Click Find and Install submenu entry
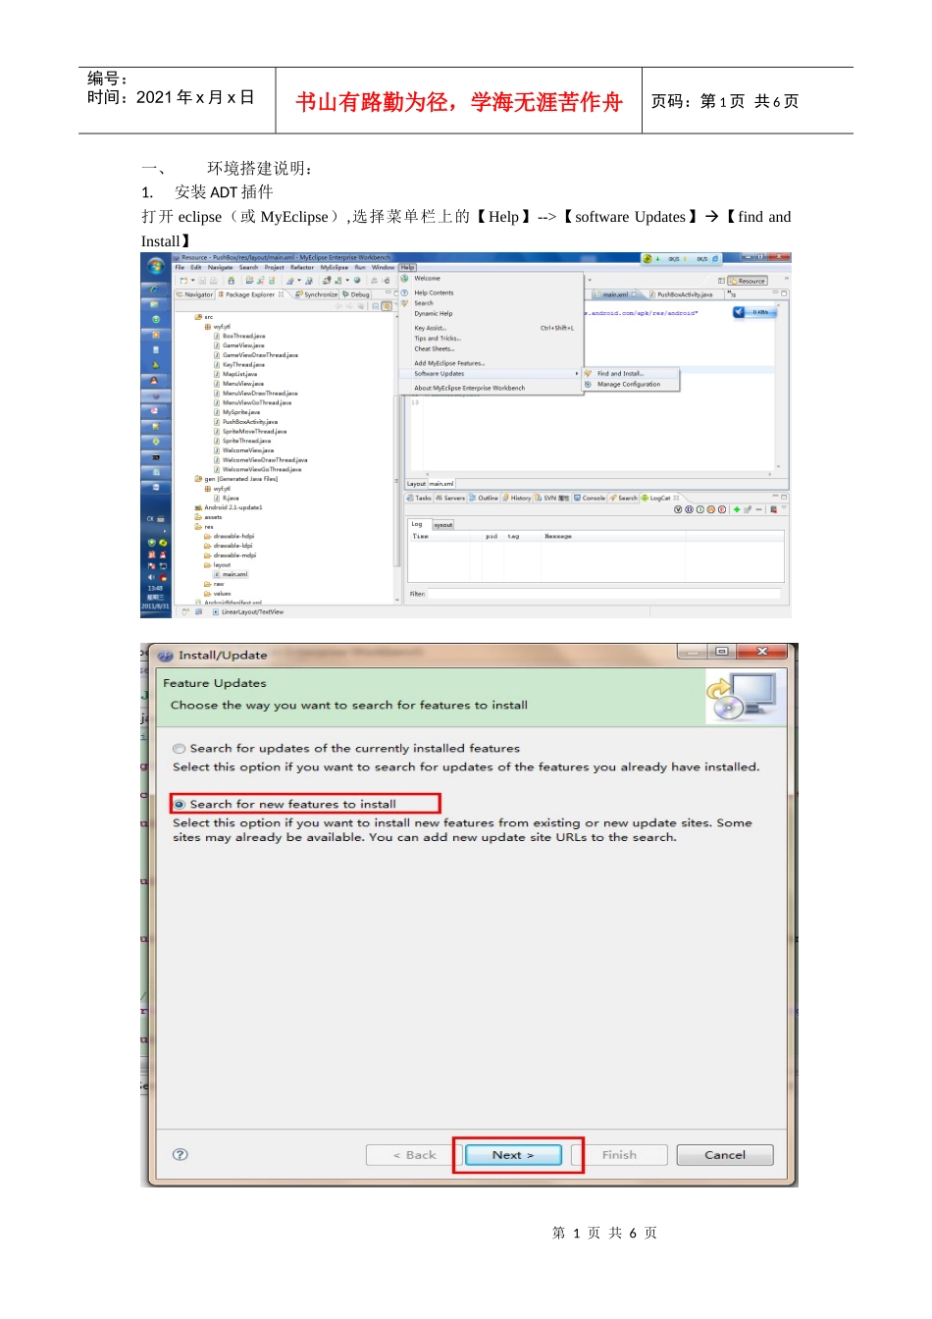Screen dimensions: 932x1319 click(630, 374)
